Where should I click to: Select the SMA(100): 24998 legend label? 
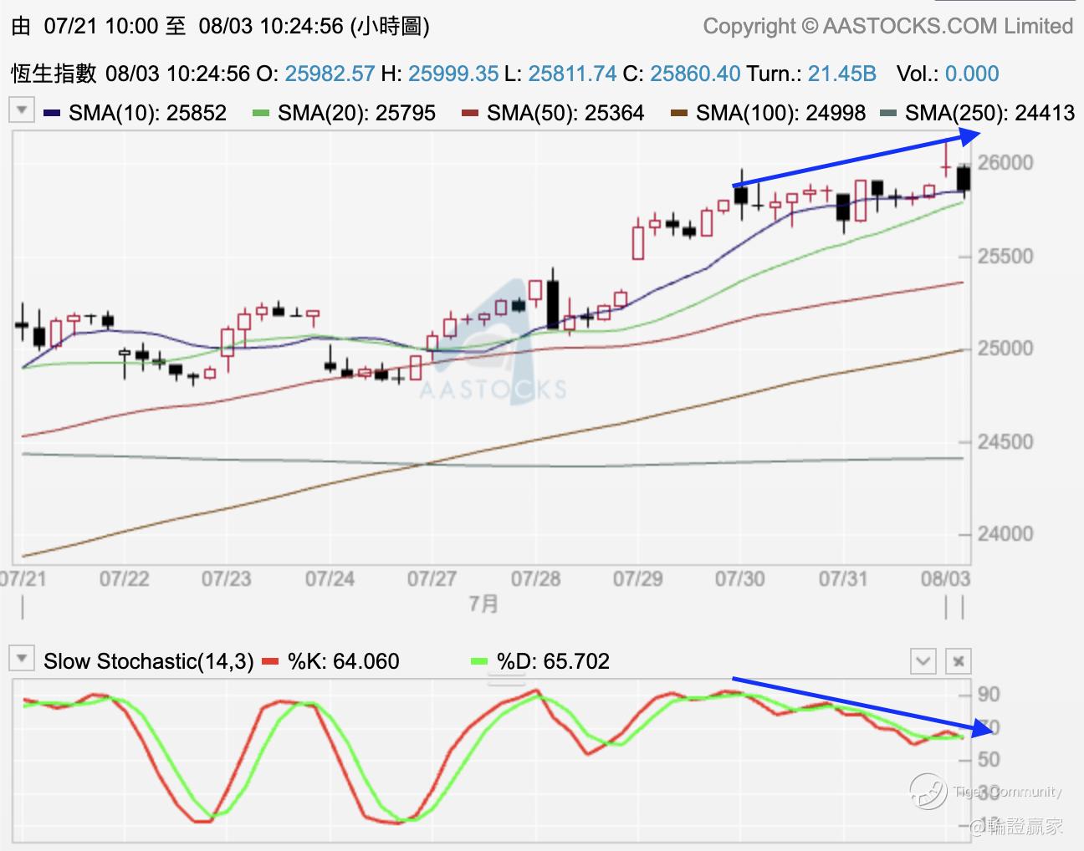pos(781,113)
